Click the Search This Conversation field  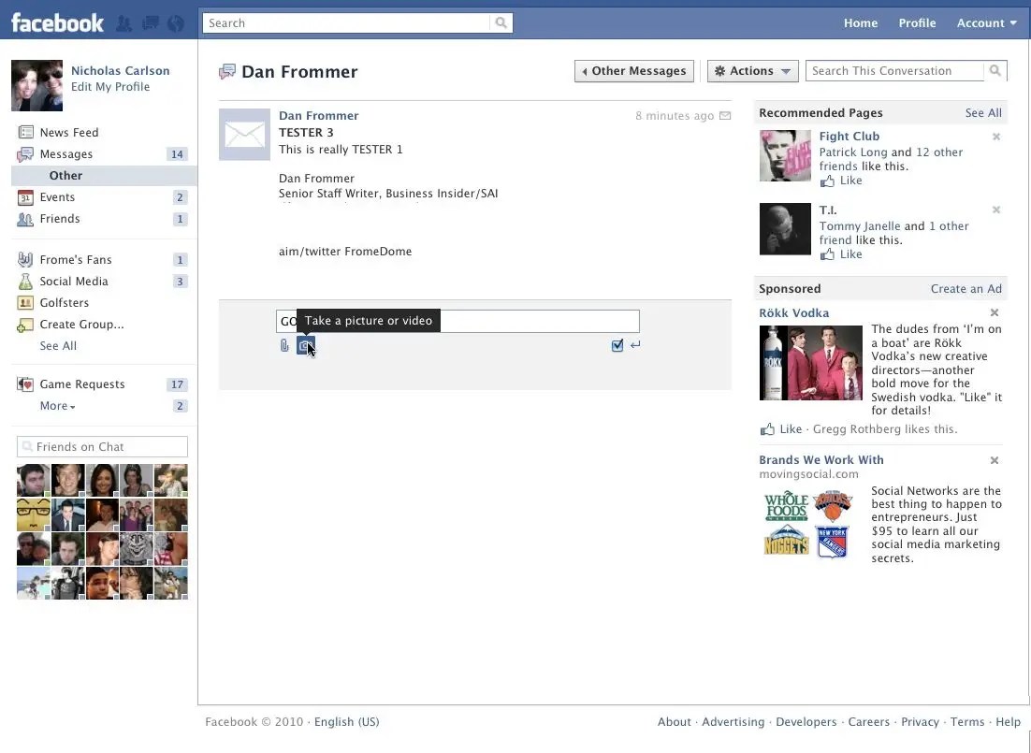pos(893,70)
